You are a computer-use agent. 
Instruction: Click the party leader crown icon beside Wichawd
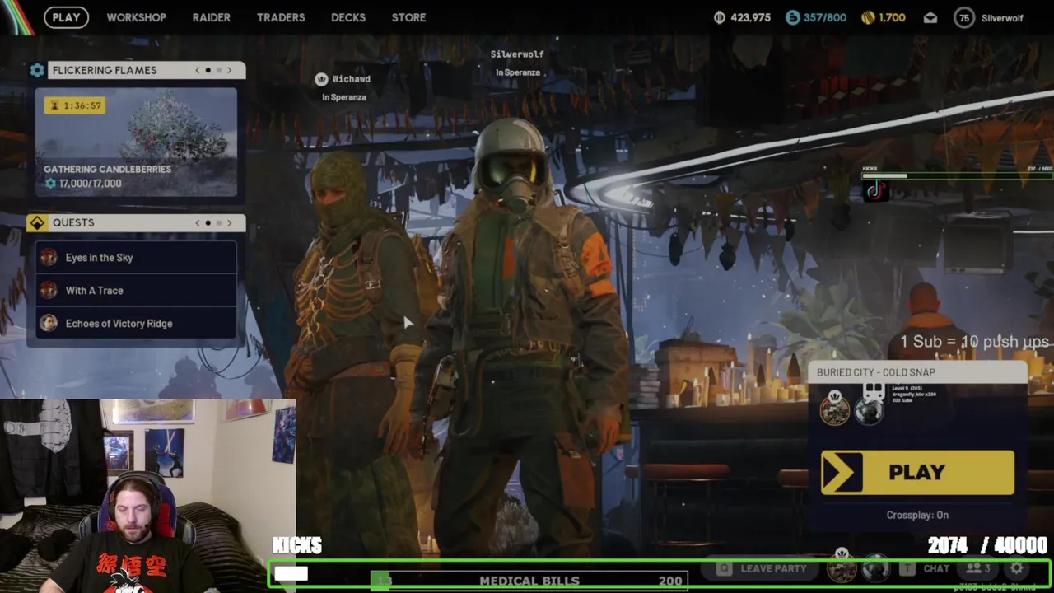(321, 79)
